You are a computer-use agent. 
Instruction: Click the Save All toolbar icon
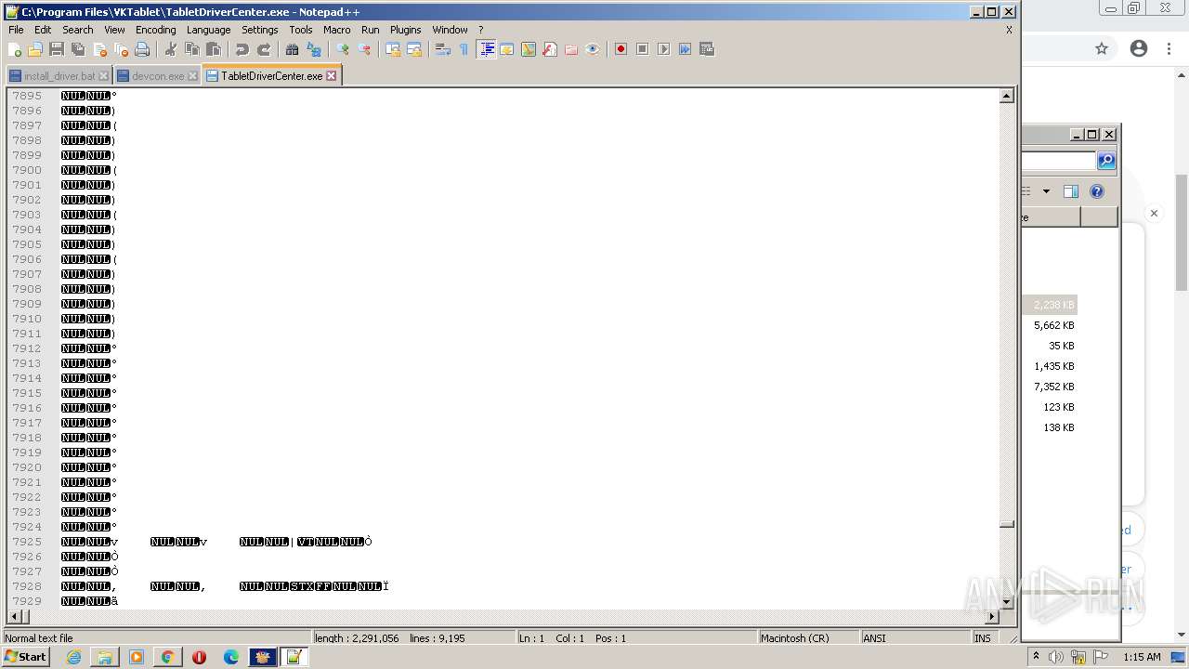[x=78, y=49]
